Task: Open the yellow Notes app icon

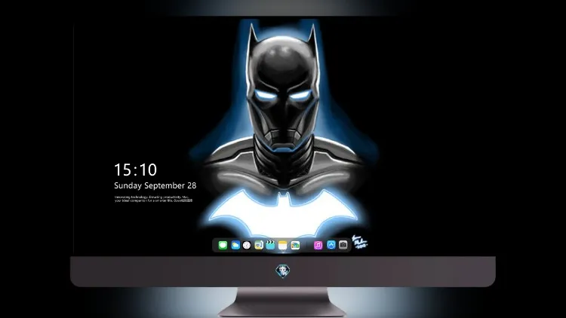Action: 283,245
